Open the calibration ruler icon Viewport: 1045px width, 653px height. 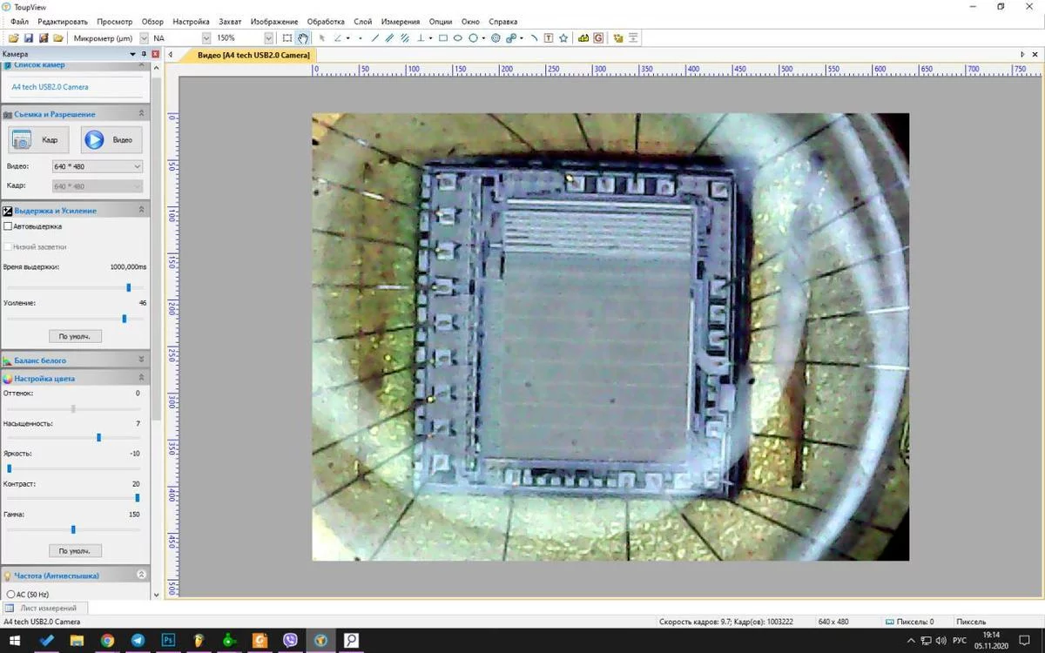[x=584, y=38]
